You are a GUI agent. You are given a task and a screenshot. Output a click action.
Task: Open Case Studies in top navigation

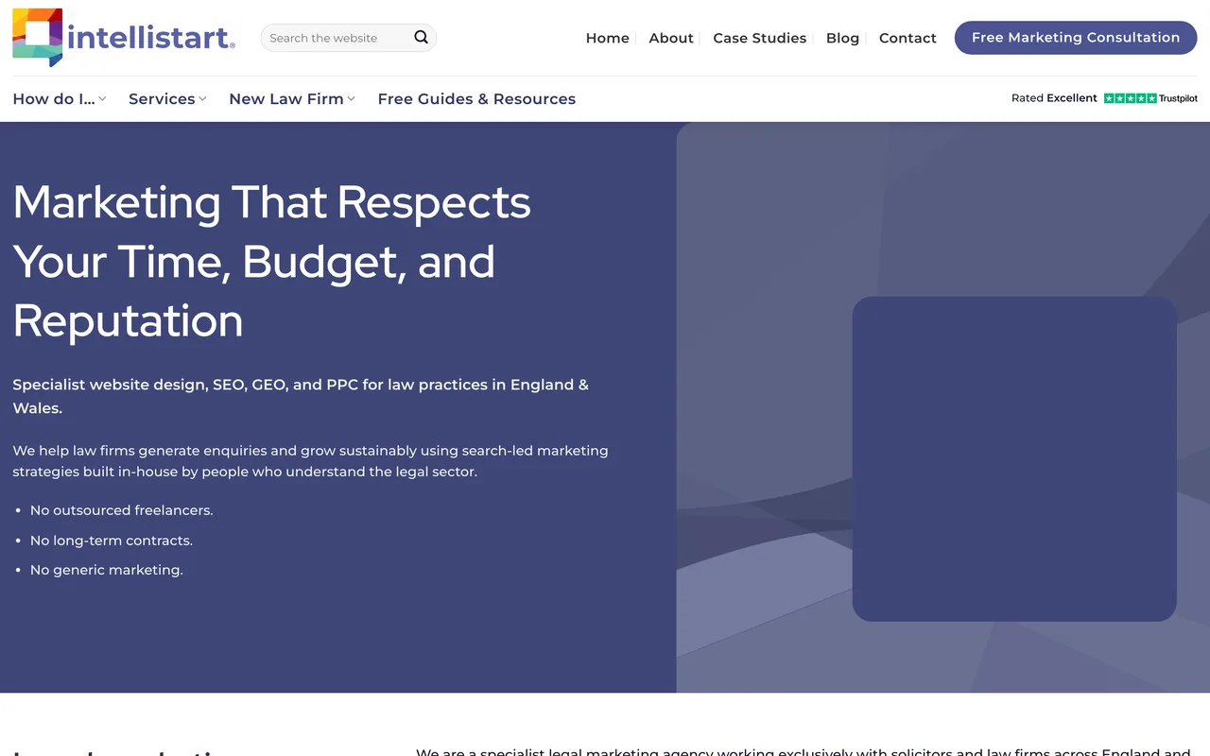[x=759, y=38]
